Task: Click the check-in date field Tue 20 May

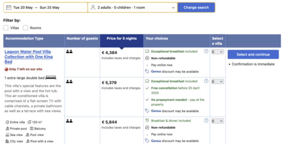Action: [23, 7]
